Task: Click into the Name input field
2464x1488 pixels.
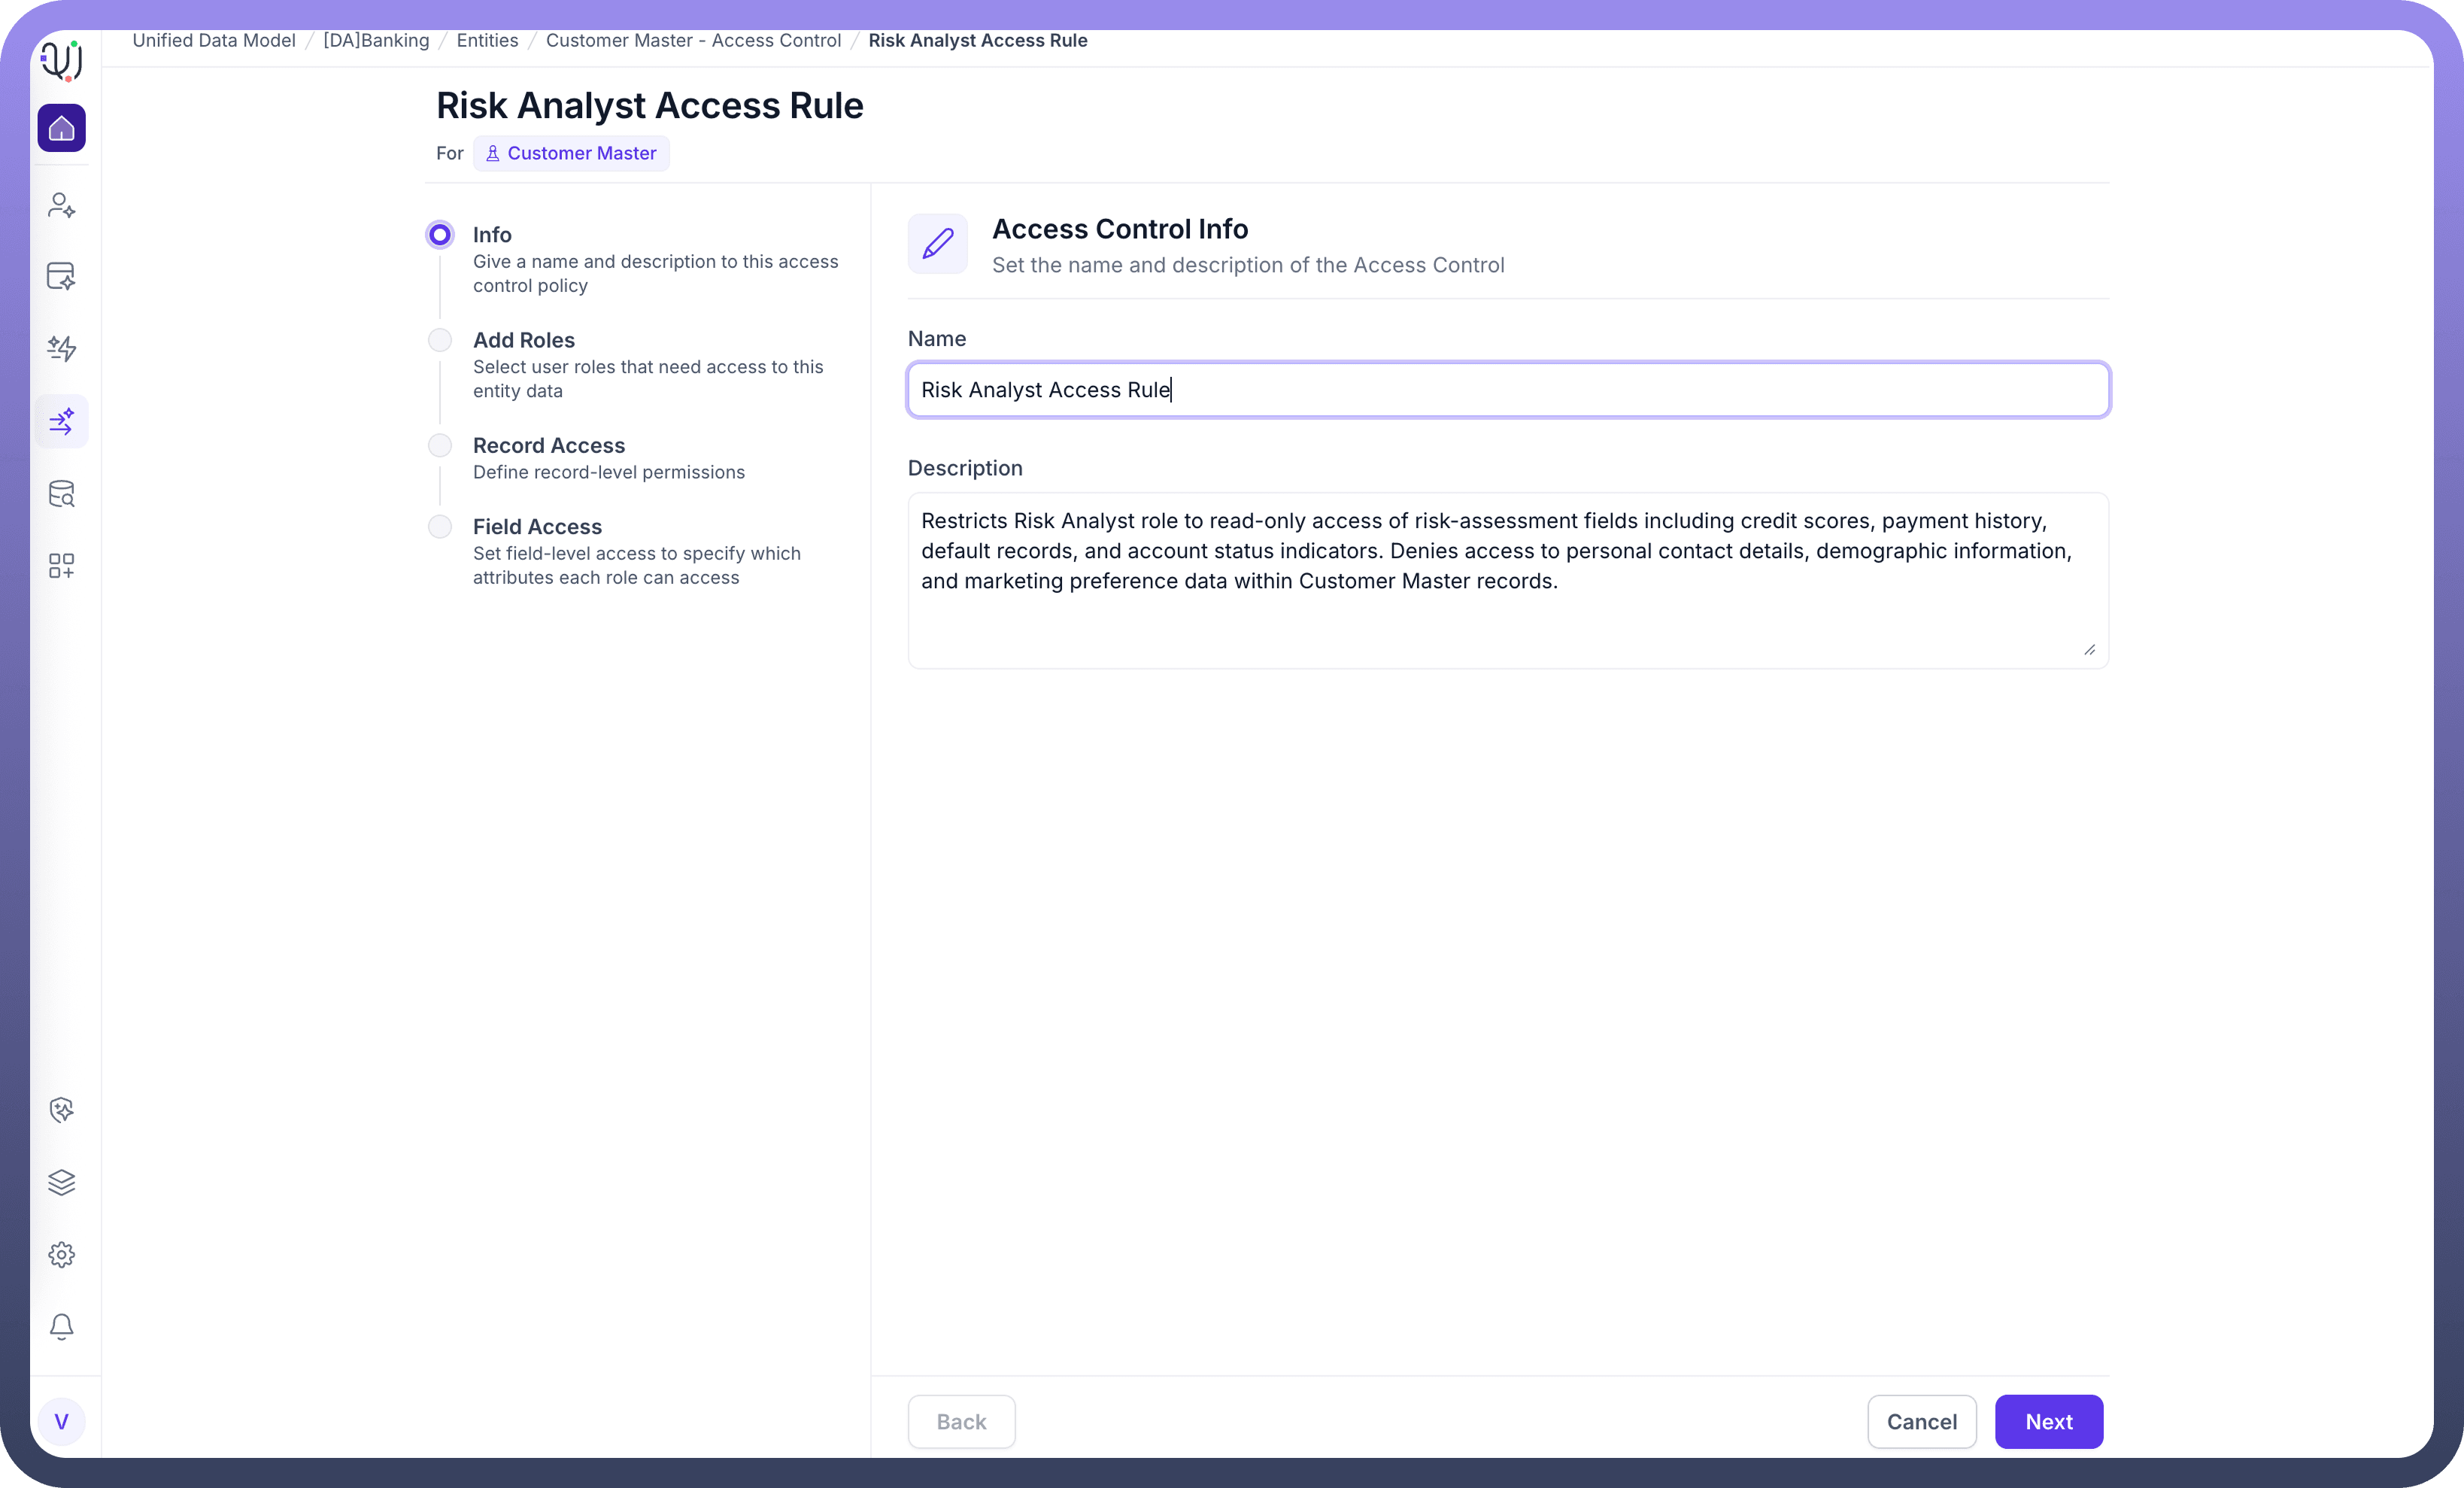Action: click(1508, 390)
